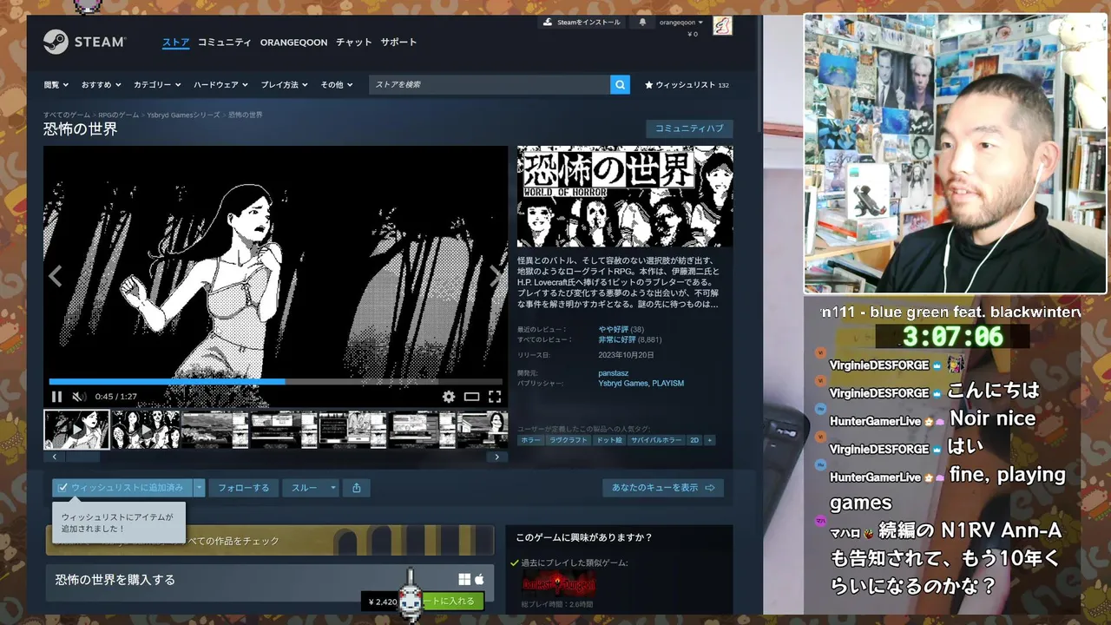Screen dimensions: 1111x625
Task: Click the game header capsule image
Action: click(625, 196)
